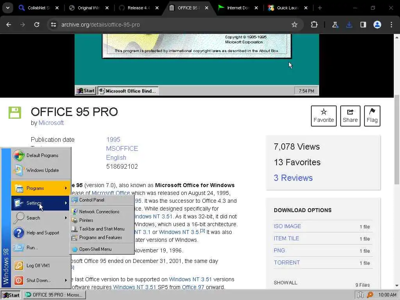Click SHOW ALL files link
This screenshot has height=300, width=400.
(x=286, y=283)
